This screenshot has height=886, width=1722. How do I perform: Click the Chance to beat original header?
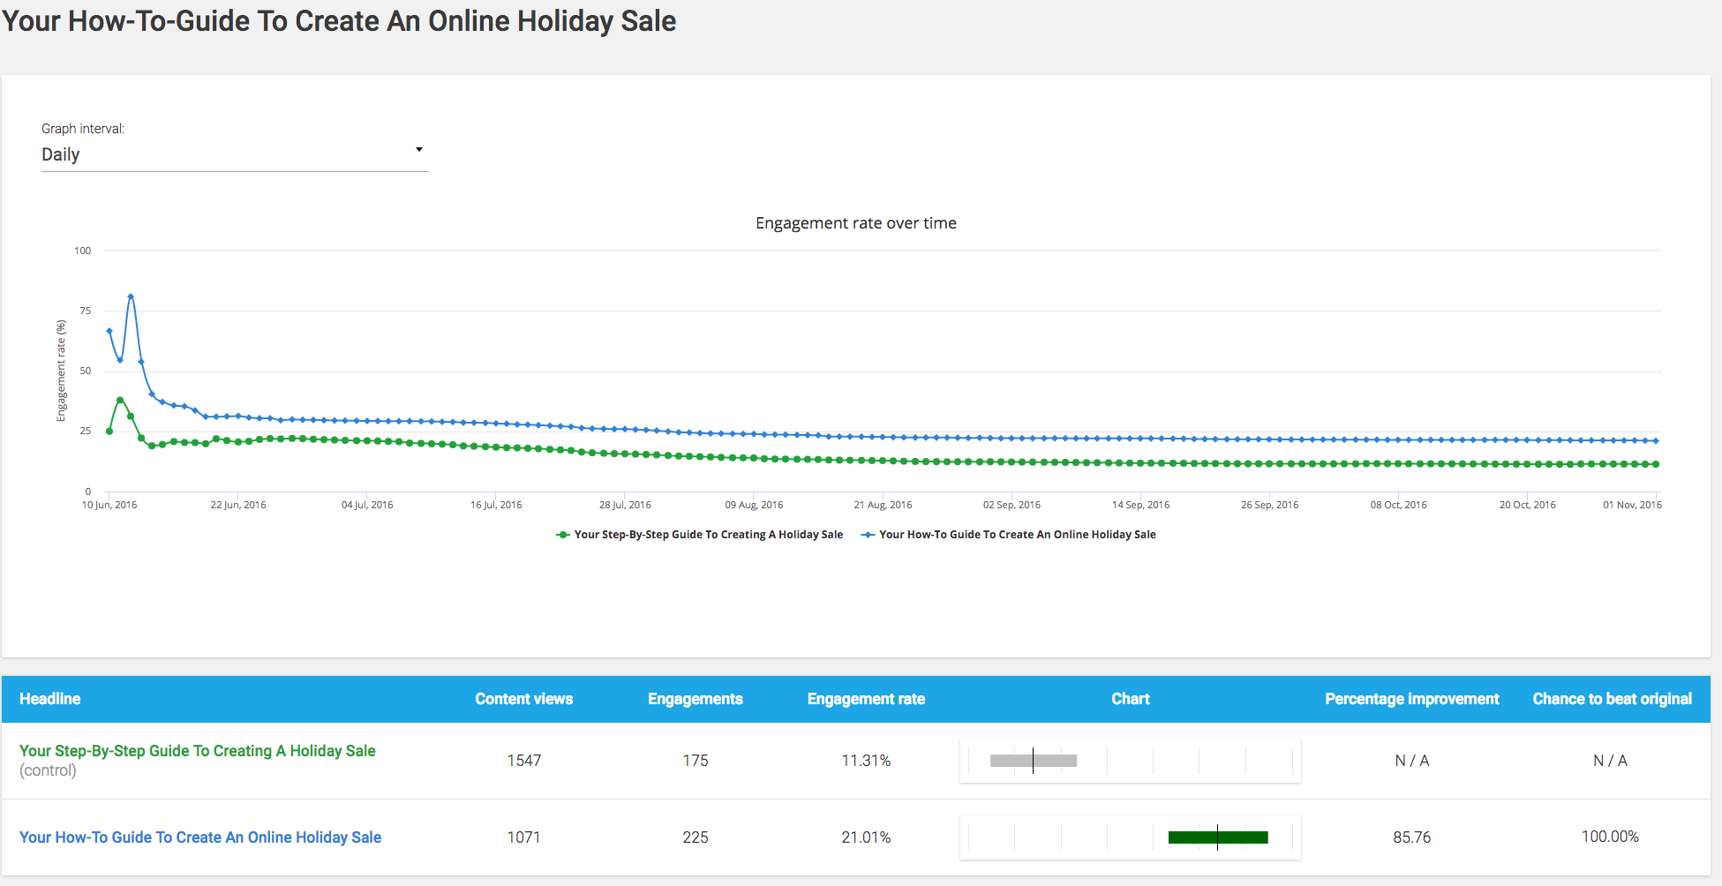click(x=1612, y=698)
